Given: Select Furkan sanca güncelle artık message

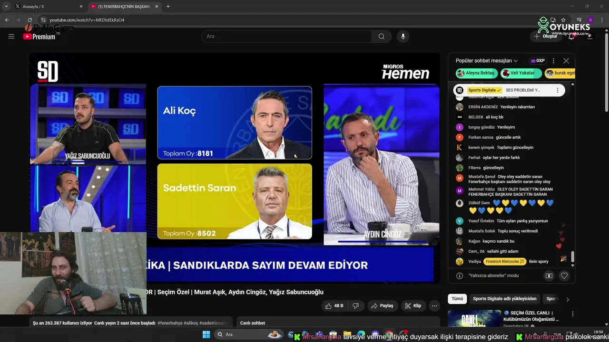Looking at the screenshot, I should pos(511,137).
